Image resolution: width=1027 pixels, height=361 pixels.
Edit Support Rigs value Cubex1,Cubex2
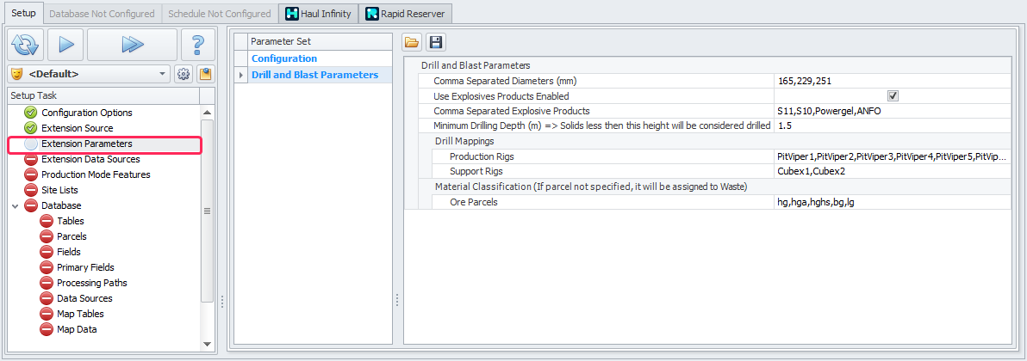point(892,171)
